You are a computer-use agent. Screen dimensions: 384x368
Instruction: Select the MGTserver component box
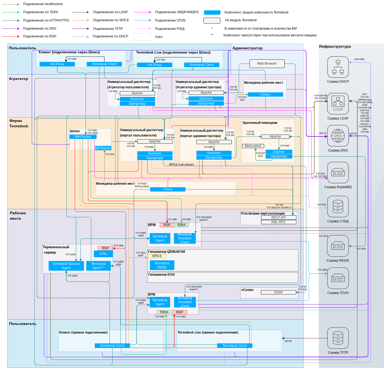coord(103,148)
